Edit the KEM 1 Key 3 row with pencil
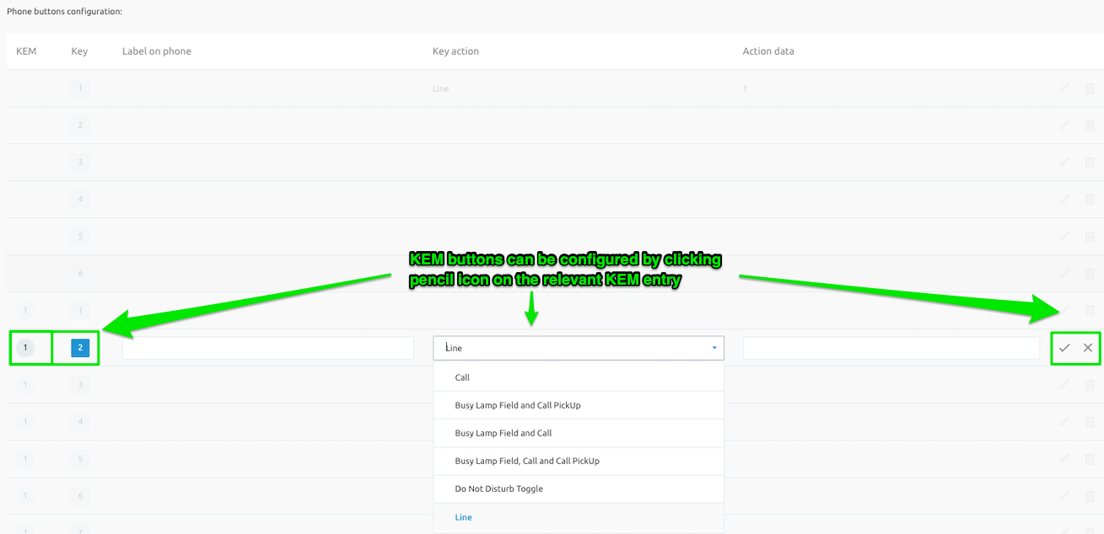Image resolution: width=1104 pixels, height=534 pixels. tap(1064, 385)
